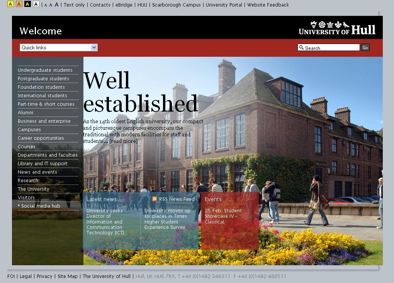Open the 25 Feb Student Showcase event
The height and width of the screenshot is (283, 394).
point(223,216)
